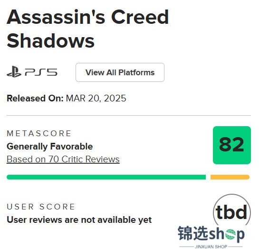The height and width of the screenshot is (249, 259).
Task: Click the Assassin's Creed Shadows title
Action: pyautogui.click(x=87, y=29)
